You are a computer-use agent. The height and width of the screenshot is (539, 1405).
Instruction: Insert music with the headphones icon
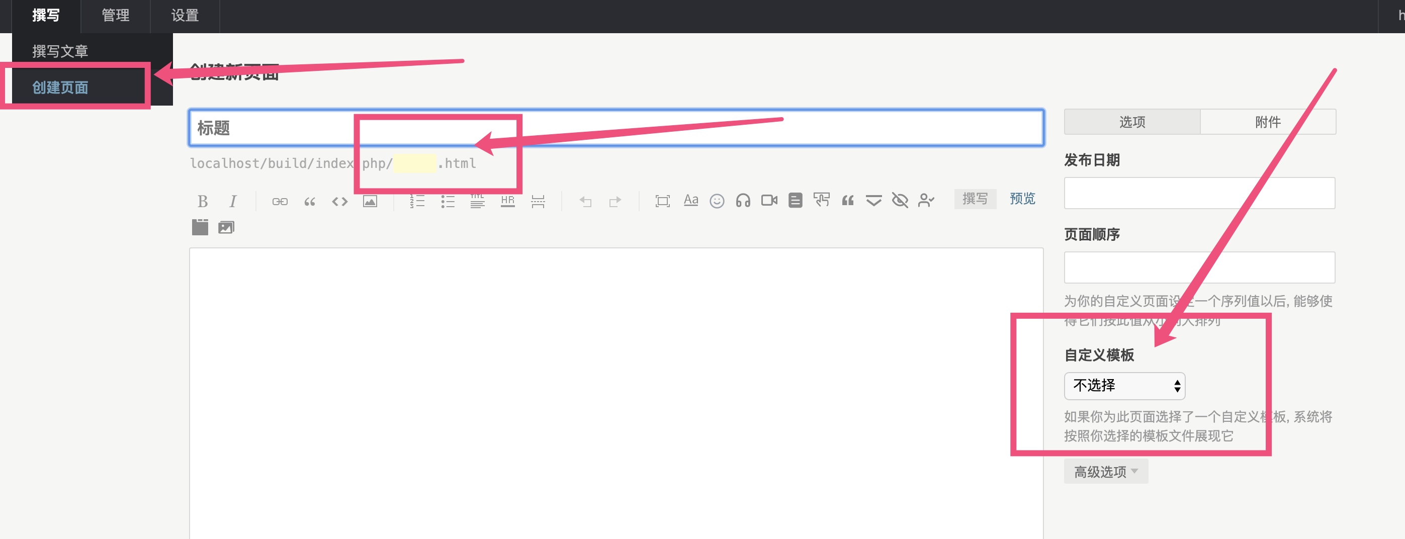tap(743, 201)
